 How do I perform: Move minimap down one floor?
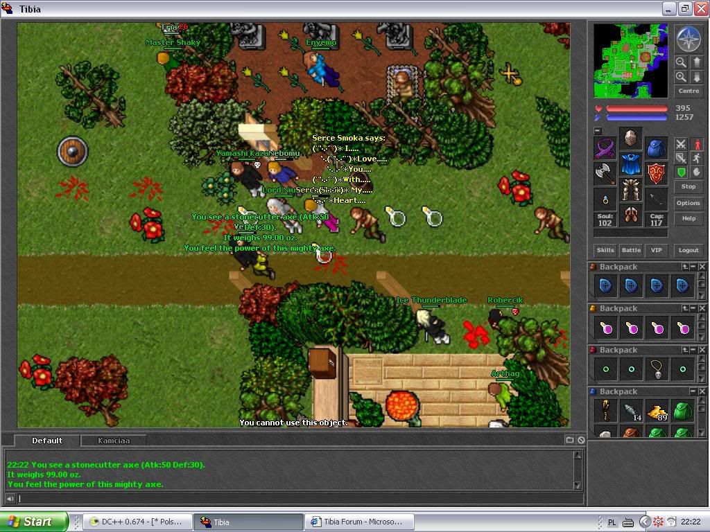click(696, 77)
